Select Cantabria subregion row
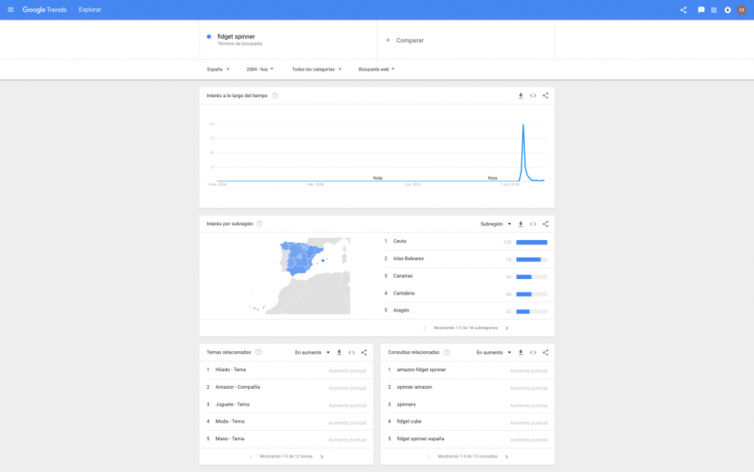 465,293
